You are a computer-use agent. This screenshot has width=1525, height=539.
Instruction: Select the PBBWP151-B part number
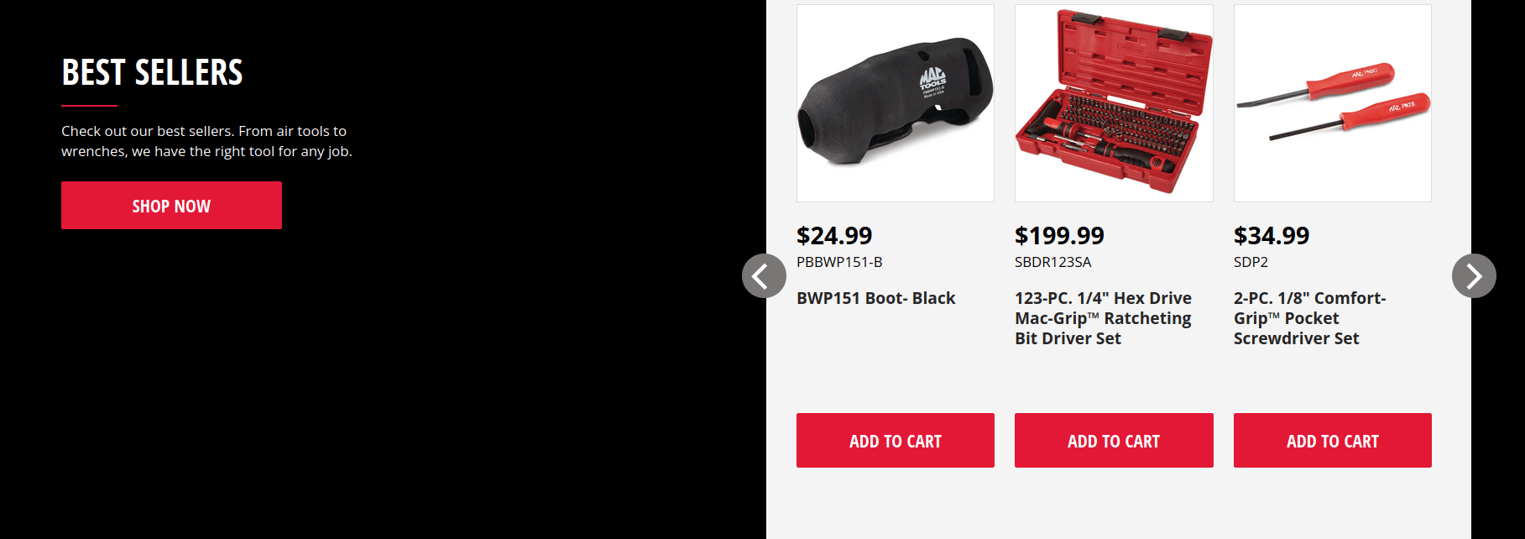(x=839, y=262)
